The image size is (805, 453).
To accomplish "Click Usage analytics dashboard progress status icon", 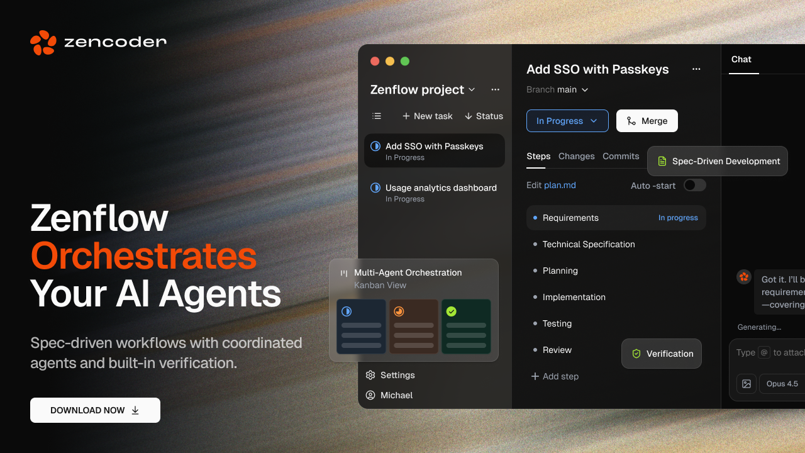I will tap(375, 187).
